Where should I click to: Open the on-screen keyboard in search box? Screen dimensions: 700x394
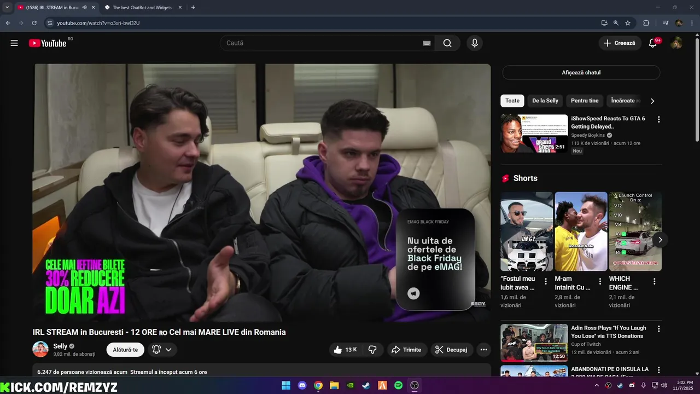tap(427, 43)
